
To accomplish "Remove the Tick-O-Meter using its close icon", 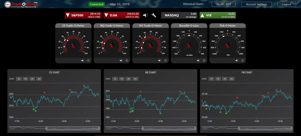I will click(x=242, y=61).
